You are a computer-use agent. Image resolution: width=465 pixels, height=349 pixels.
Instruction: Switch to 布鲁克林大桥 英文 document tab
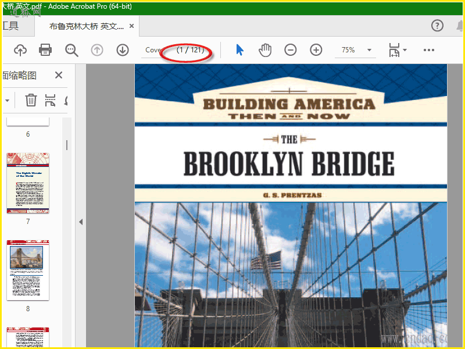86,26
